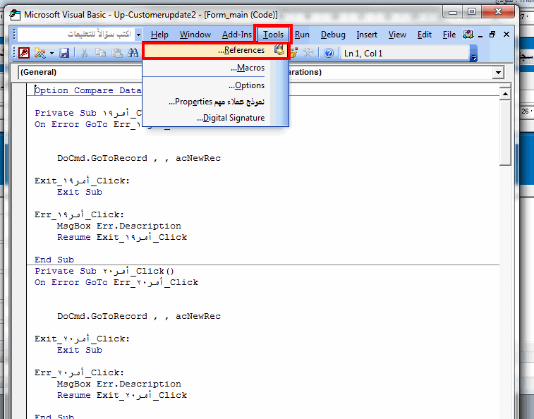Screen dimensions: 534x419
Task: Click the Paste clipboard icon
Action: tap(117, 53)
